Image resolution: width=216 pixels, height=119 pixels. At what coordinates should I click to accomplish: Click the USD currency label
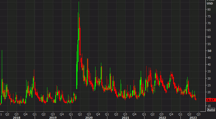click(210, 4)
